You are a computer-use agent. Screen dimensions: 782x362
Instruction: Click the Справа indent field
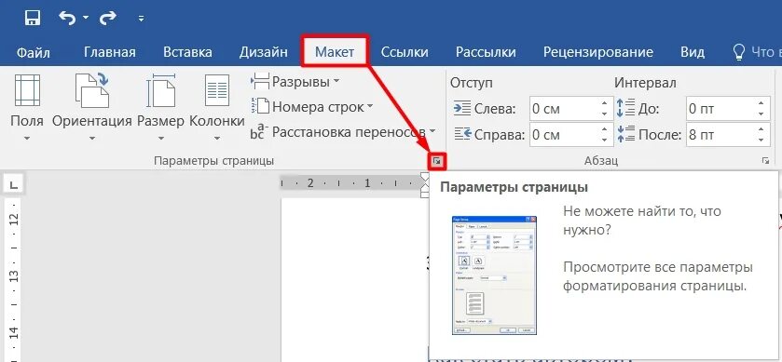pyautogui.click(x=564, y=134)
